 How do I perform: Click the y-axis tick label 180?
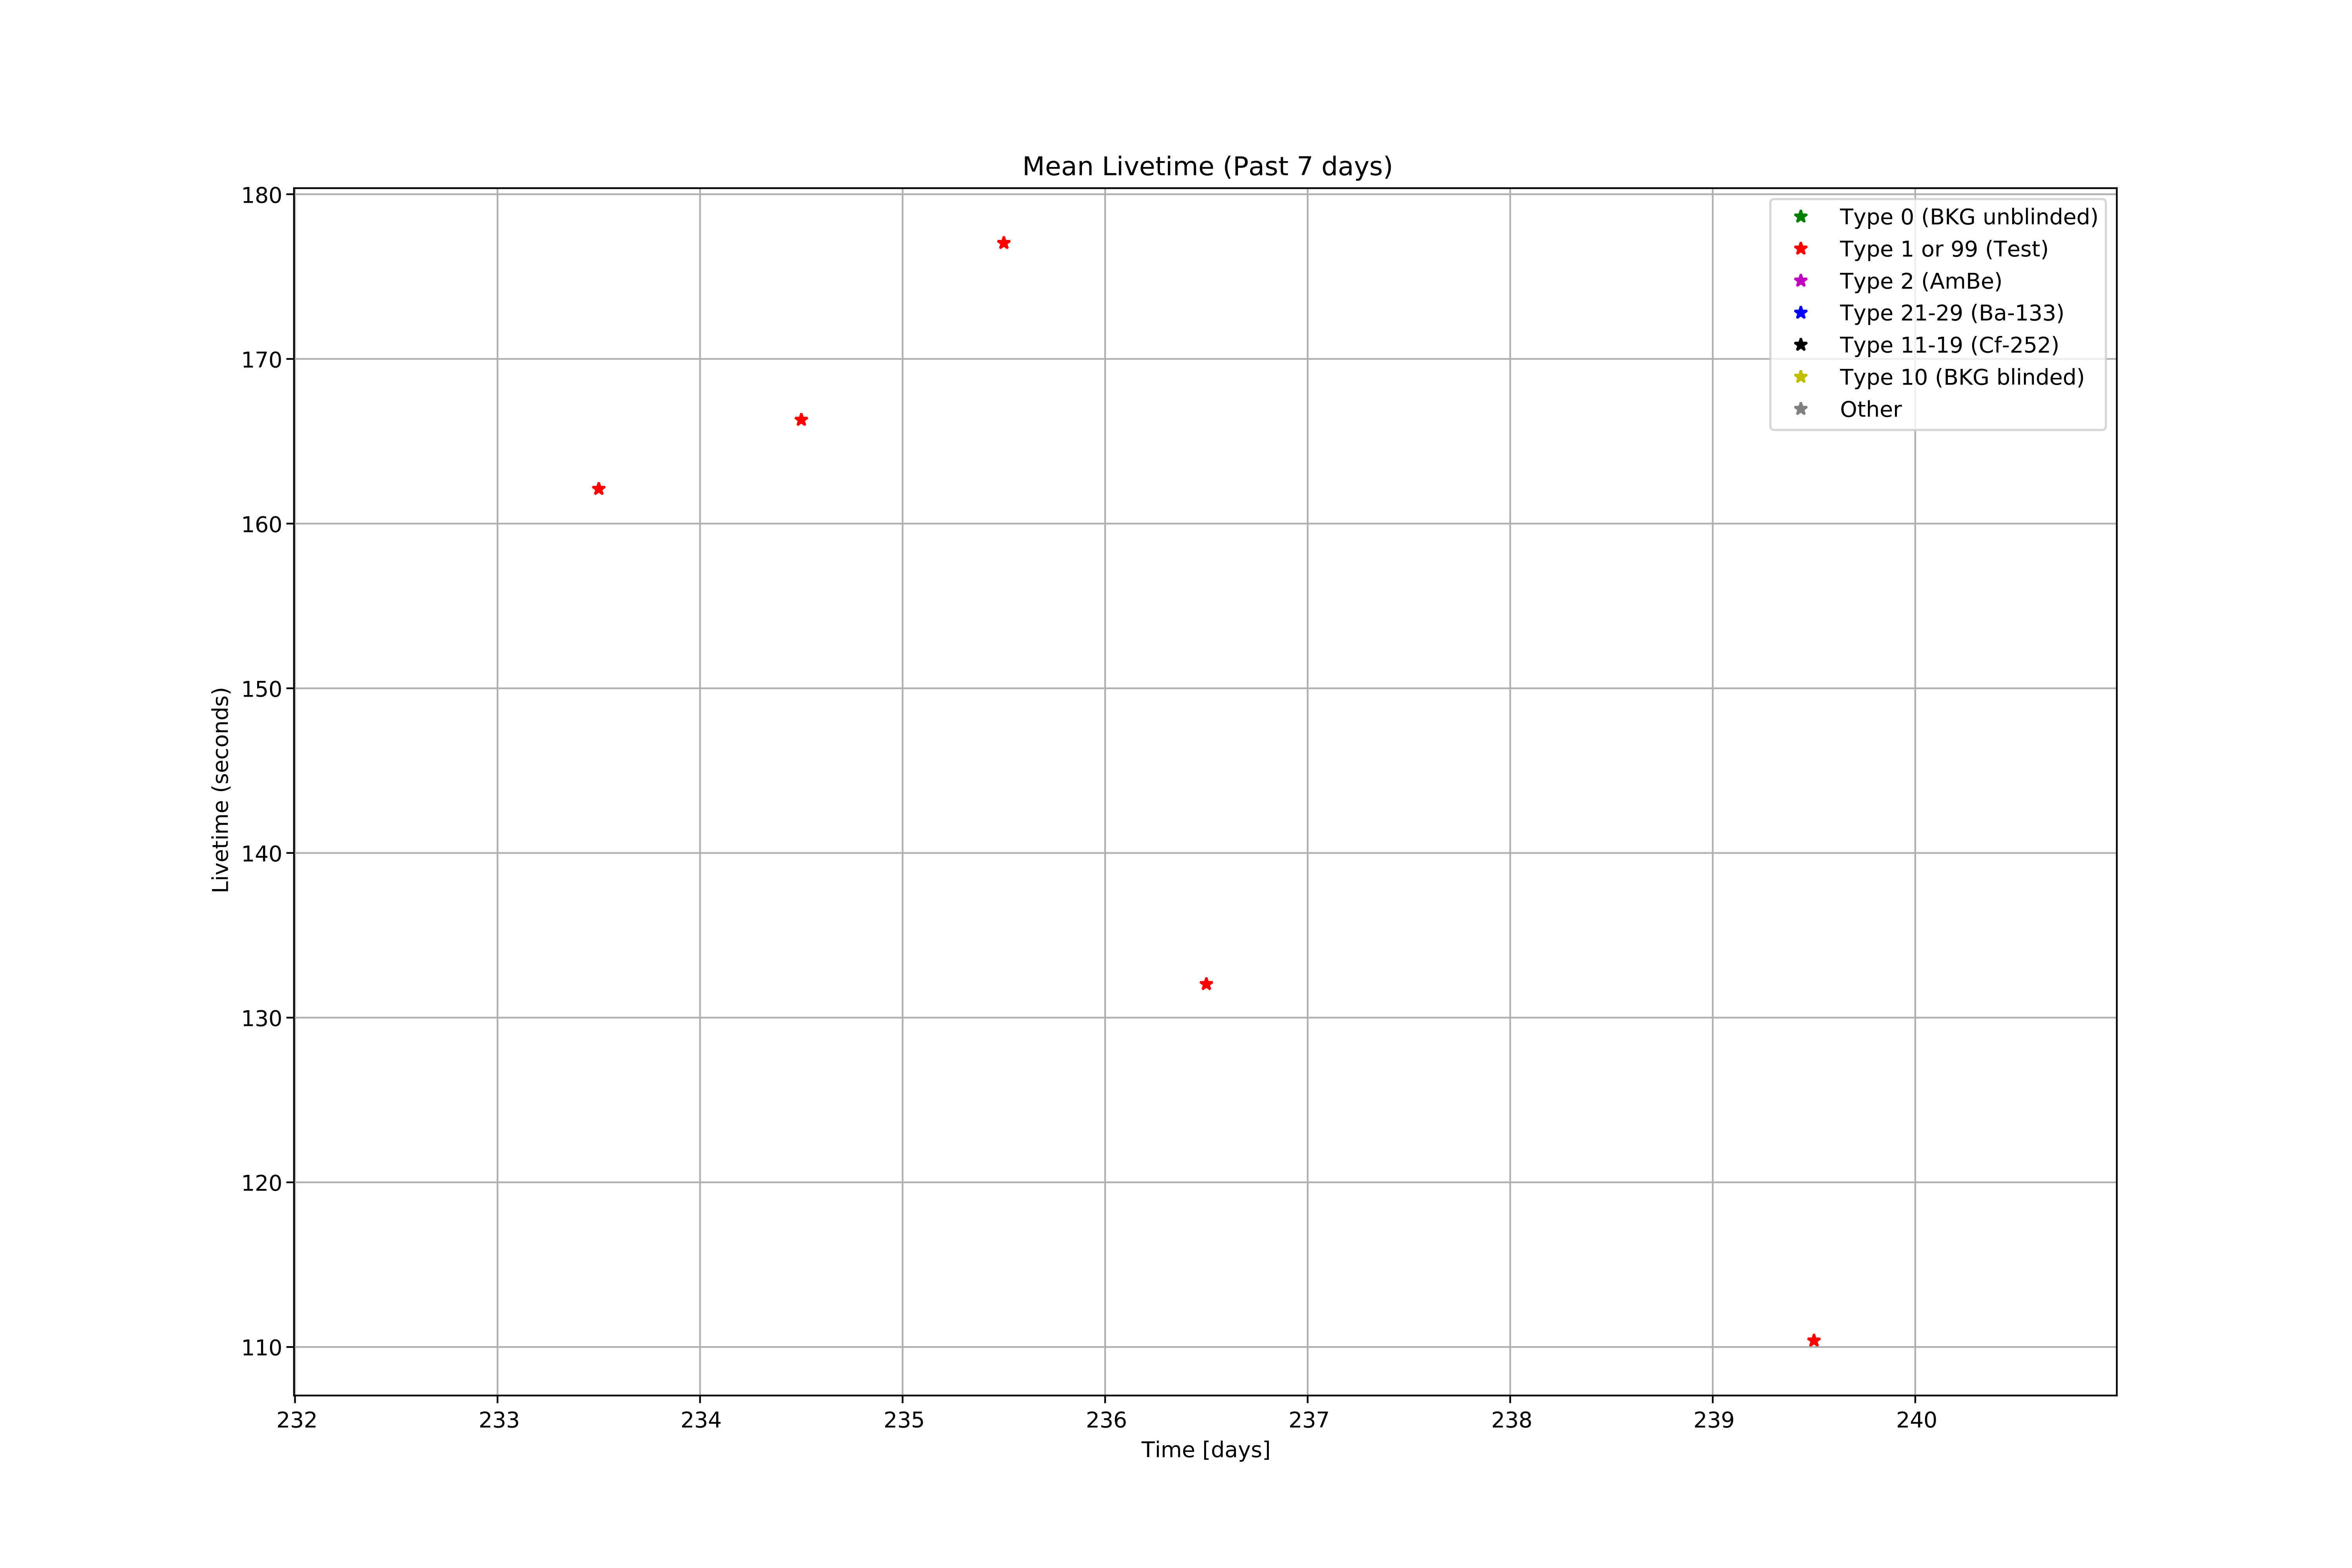[x=262, y=196]
